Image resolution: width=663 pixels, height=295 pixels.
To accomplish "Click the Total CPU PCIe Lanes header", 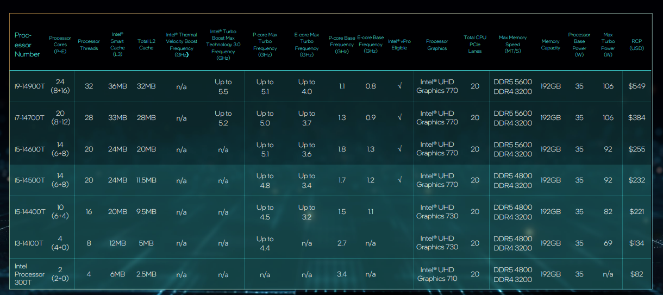I will (475, 45).
